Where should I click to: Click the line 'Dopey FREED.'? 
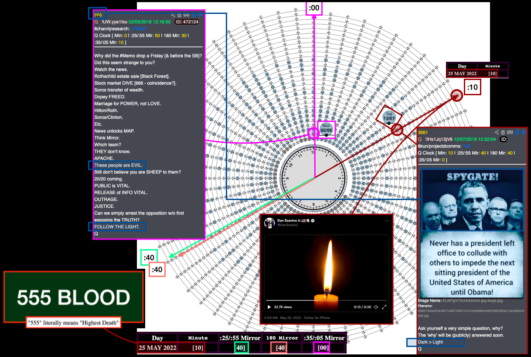click(x=109, y=97)
